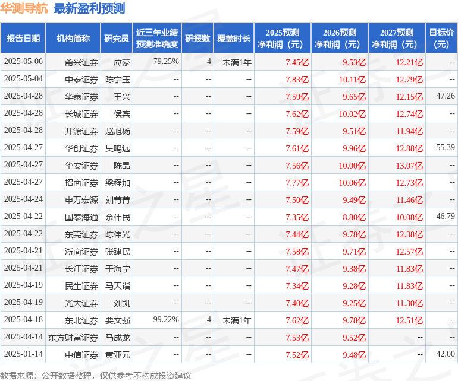Image resolution: width=458 pixels, height=381 pixels.
Task: Click researcher name 刘凯
Action: coord(122,303)
